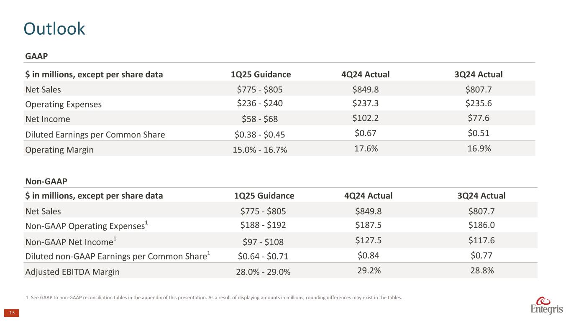Select the $127.5 non-GAAP net income value
This screenshot has width=571, height=321.
click(x=368, y=240)
